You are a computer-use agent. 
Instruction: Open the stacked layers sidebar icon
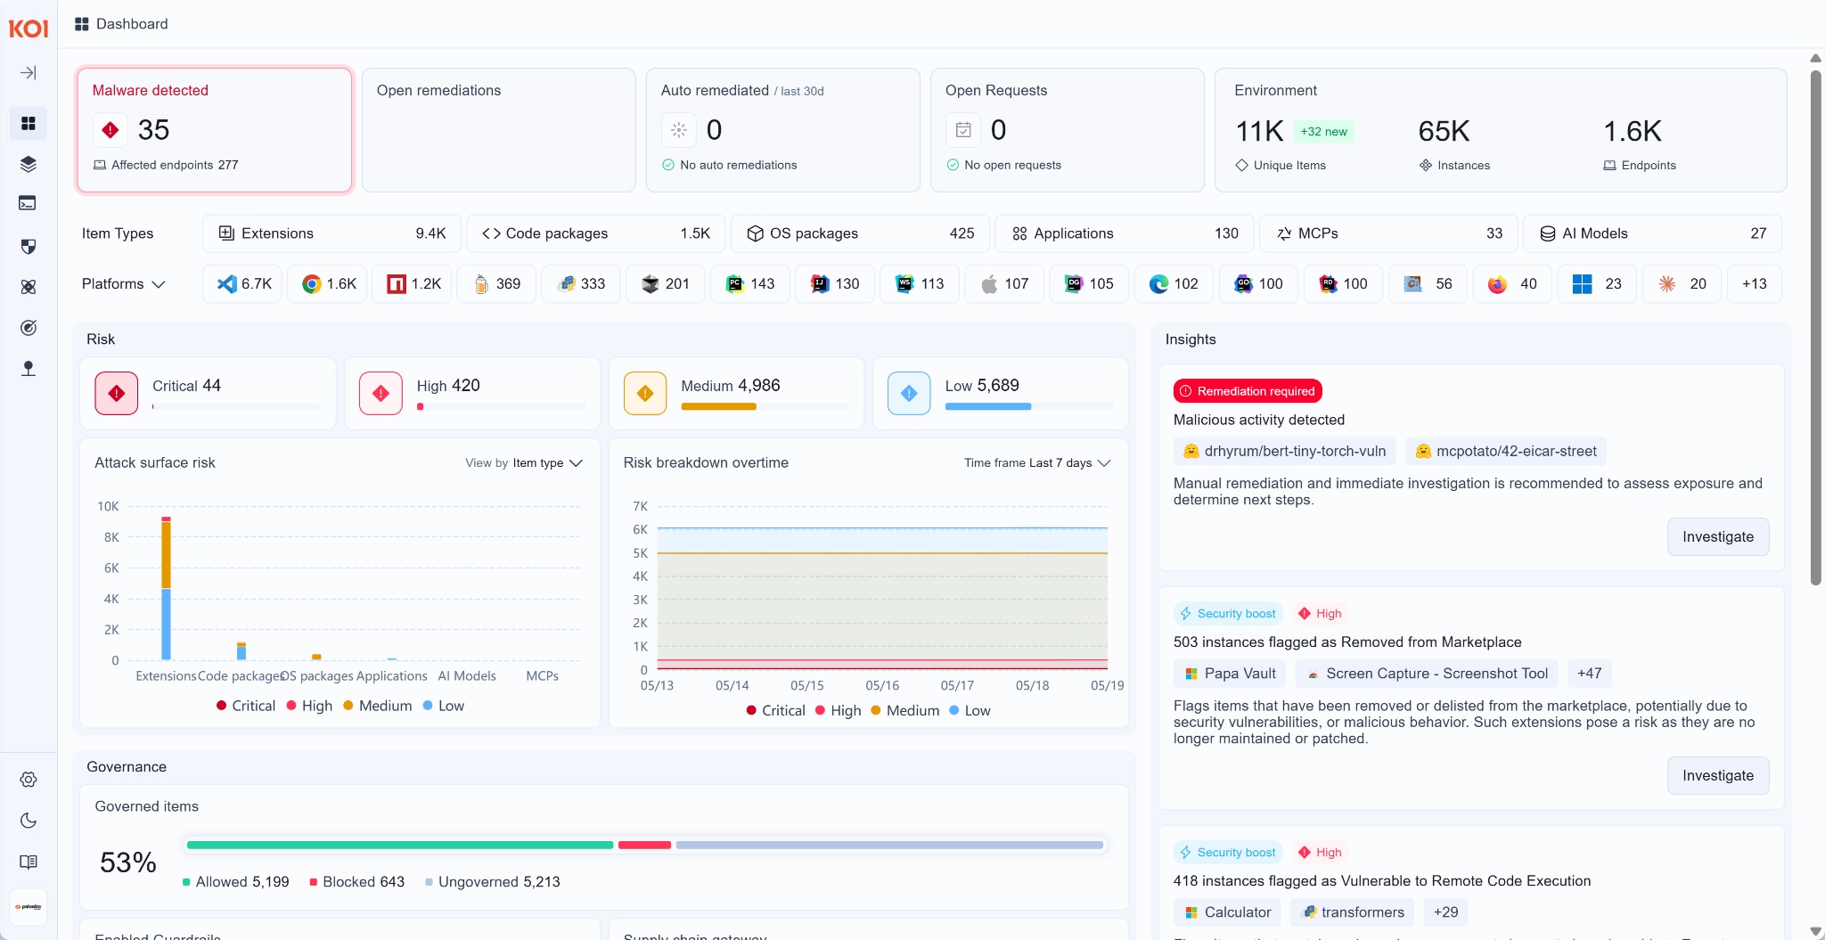click(29, 164)
